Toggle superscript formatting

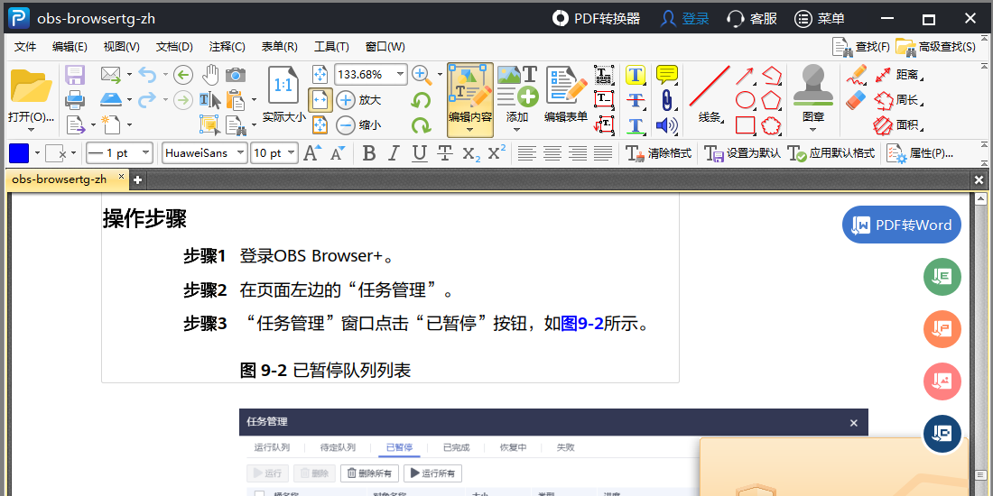click(497, 153)
